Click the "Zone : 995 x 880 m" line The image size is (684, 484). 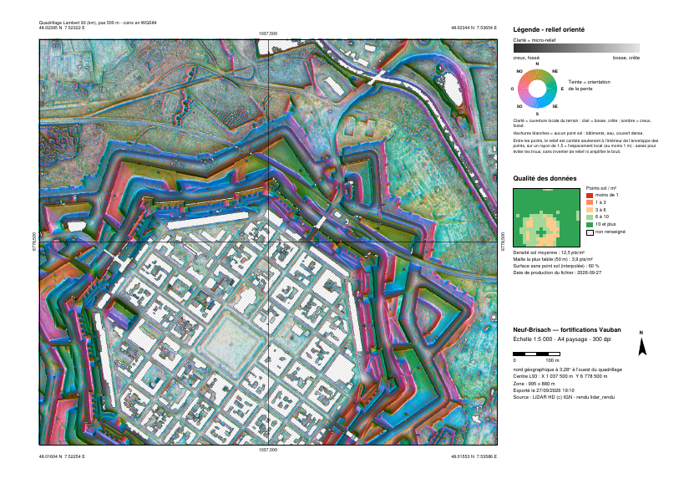point(534,384)
